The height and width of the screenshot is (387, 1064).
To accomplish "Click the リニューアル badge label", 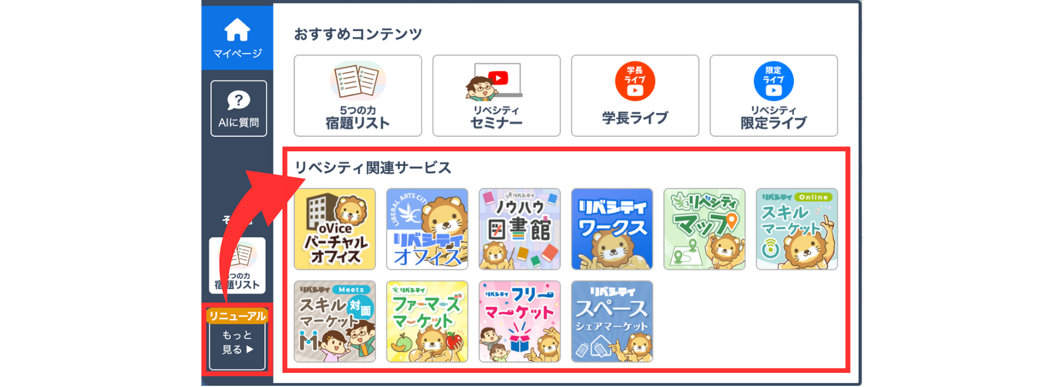I will click(238, 316).
